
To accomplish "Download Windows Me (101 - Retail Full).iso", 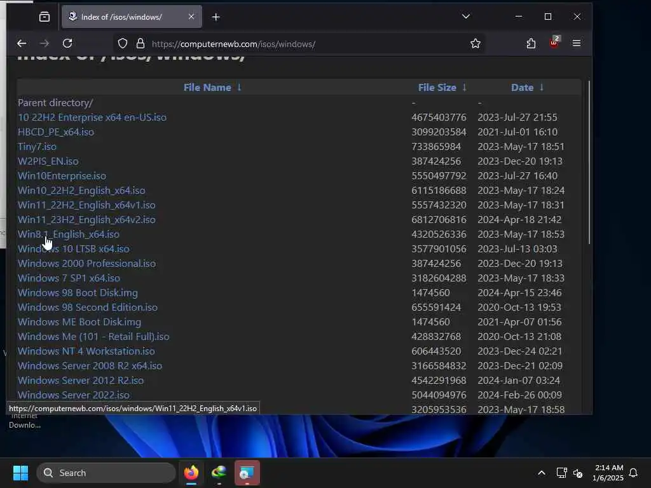I will [x=93, y=337].
